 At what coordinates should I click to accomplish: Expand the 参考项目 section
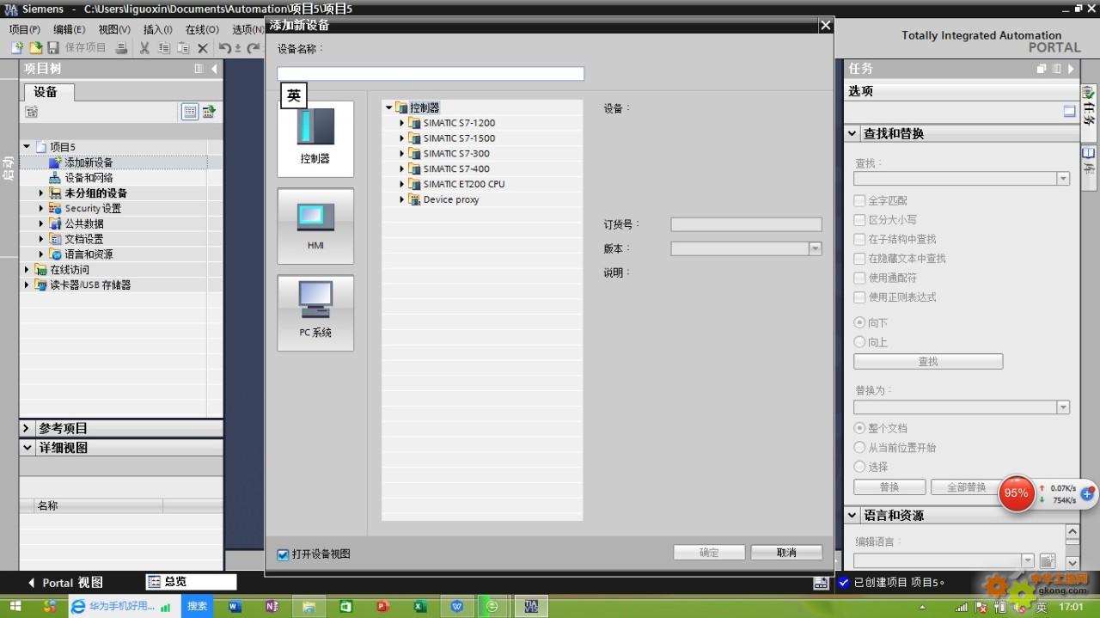(x=27, y=428)
